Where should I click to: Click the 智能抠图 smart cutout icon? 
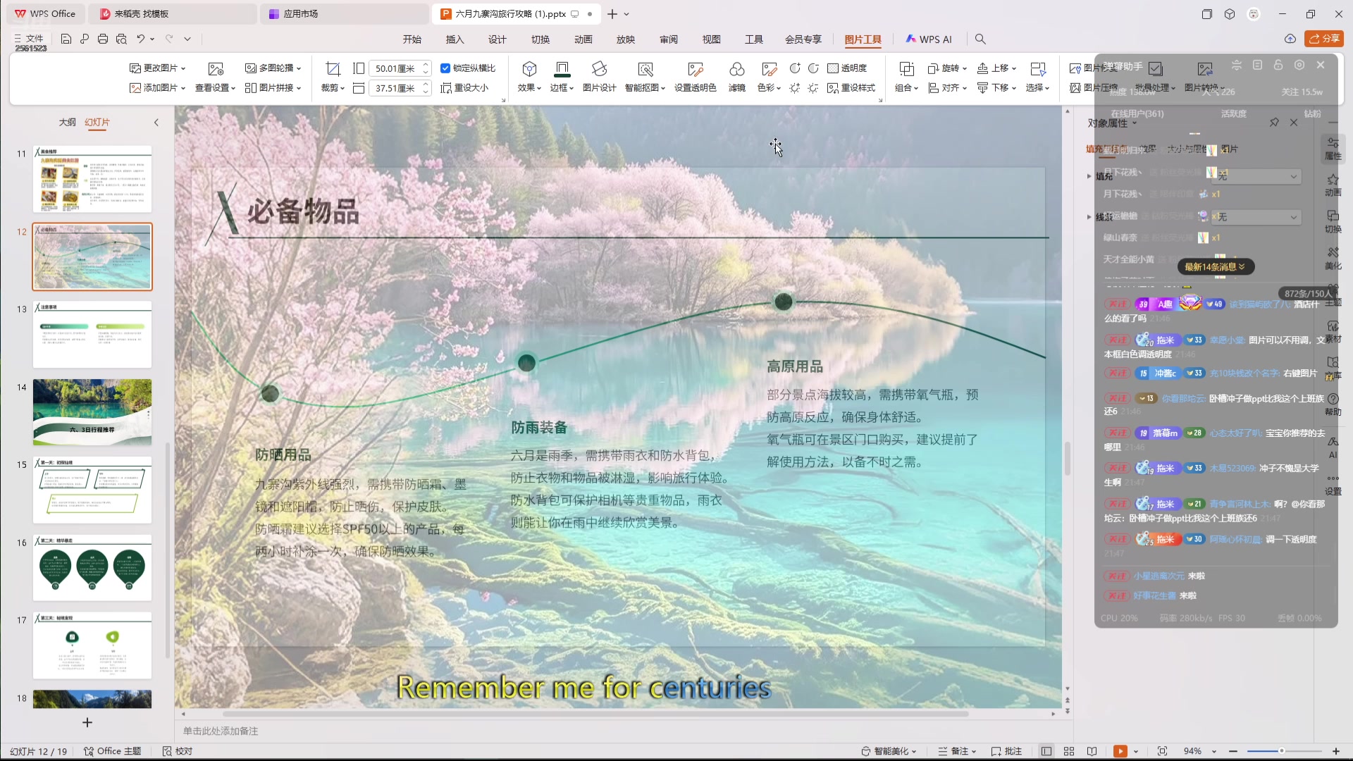coord(645,68)
